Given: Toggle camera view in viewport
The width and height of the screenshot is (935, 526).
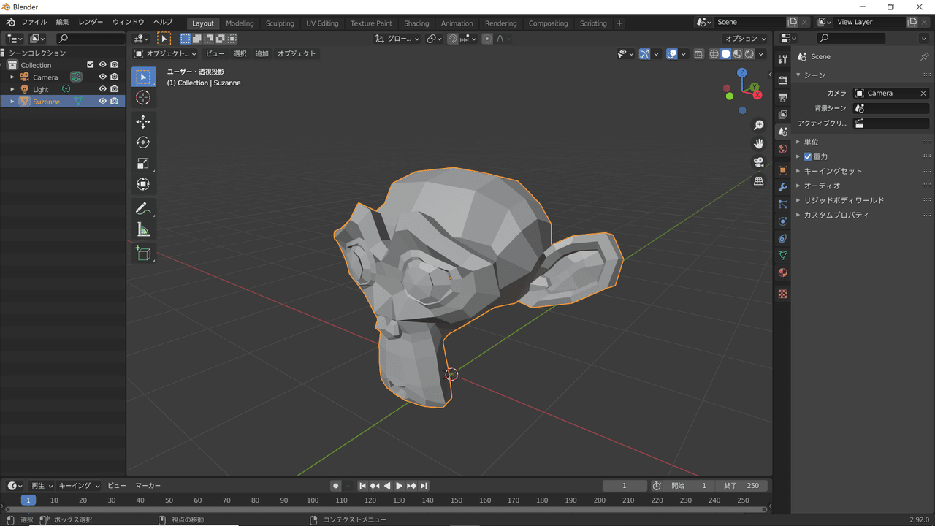Looking at the screenshot, I should 758,162.
